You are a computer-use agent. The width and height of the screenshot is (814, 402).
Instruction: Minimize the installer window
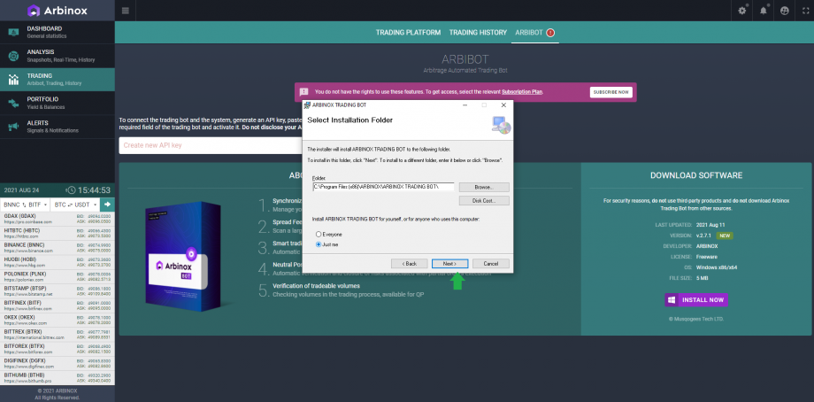[x=465, y=104]
